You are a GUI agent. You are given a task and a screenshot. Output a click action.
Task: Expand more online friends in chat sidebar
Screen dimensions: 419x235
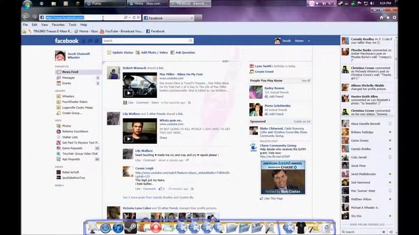[x=367, y=225]
